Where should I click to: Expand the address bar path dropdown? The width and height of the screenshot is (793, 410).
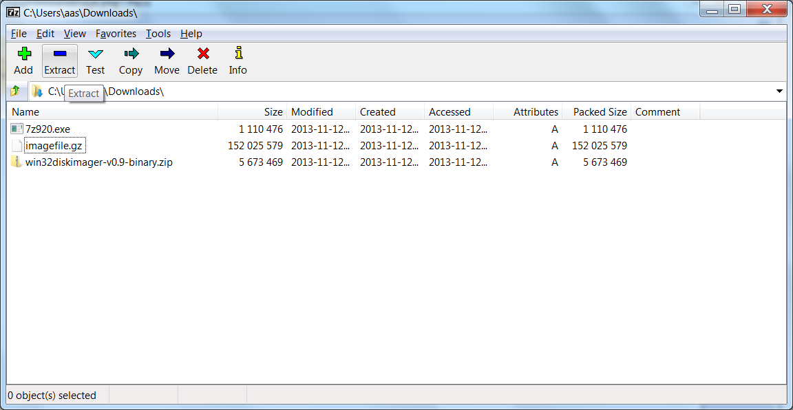coord(779,91)
